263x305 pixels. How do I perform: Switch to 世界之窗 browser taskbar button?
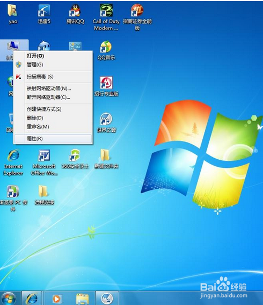107,298
